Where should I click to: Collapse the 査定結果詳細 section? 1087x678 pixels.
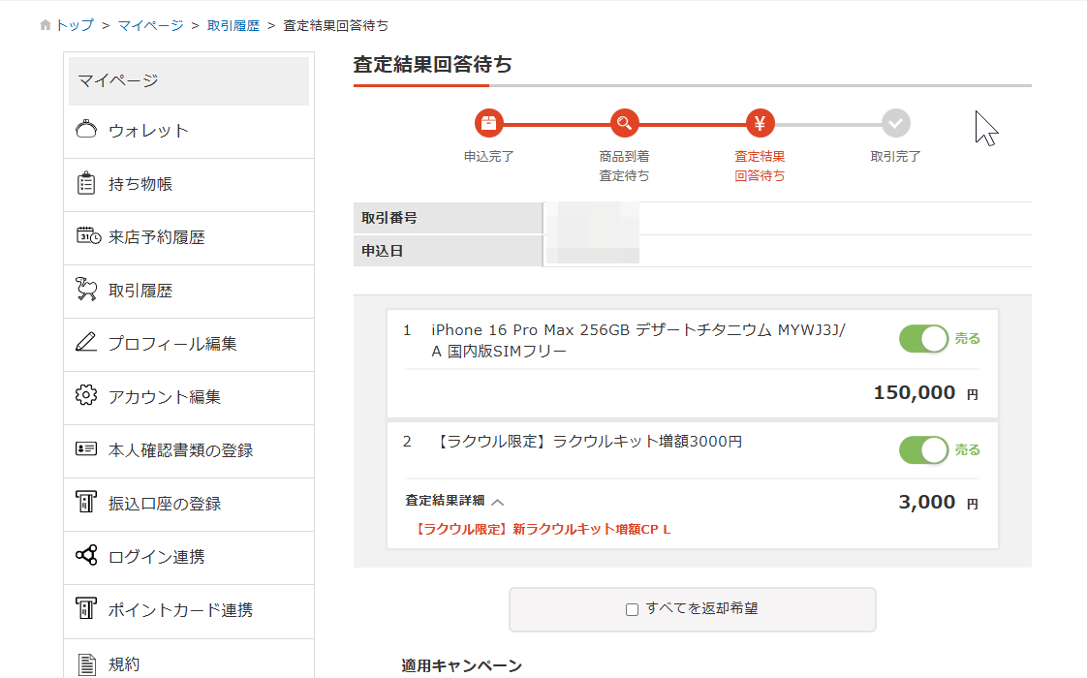coord(497,502)
